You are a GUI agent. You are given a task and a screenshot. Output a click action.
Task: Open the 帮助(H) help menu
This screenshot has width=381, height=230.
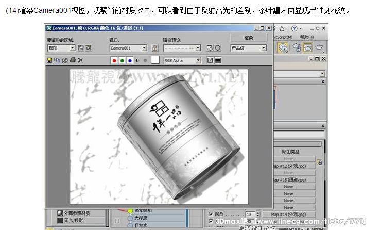click(x=307, y=37)
